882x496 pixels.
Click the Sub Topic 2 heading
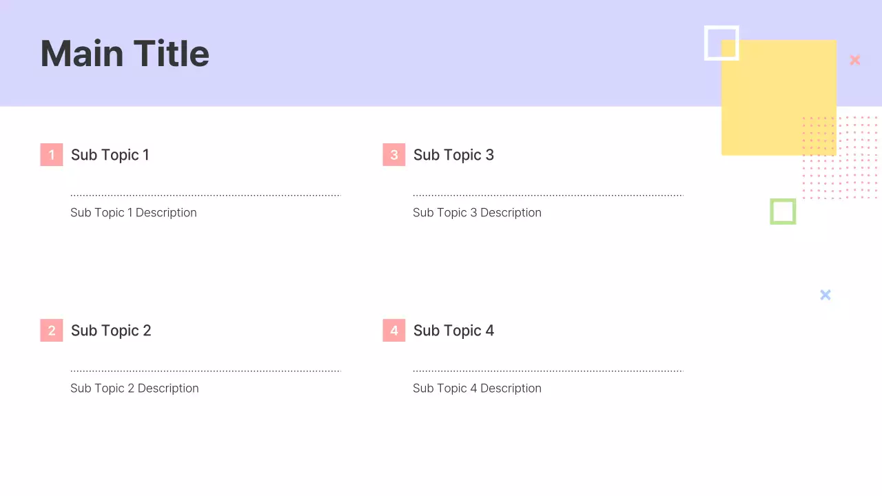tap(111, 331)
